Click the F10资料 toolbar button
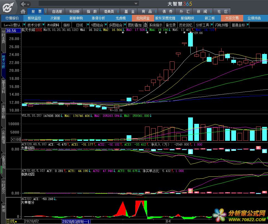Viewport: 268px width, 224px height. coord(53,25)
